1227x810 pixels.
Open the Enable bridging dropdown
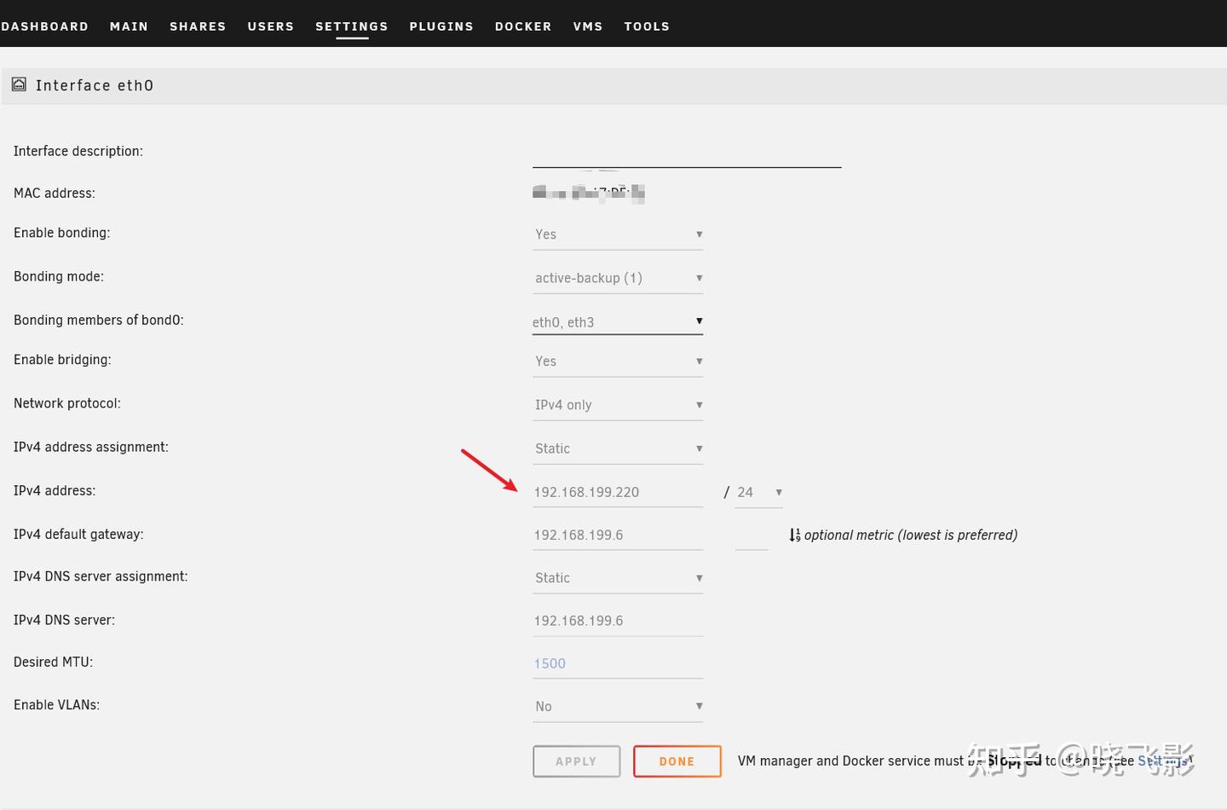pyautogui.click(x=618, y=362)
